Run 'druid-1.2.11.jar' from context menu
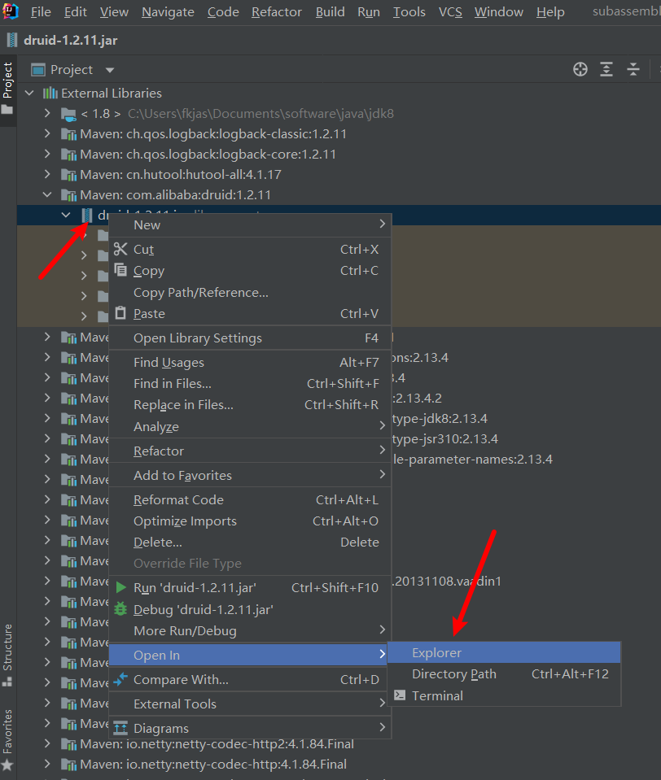The height and width of the screenshot is (780, 661). coord(250,588)
